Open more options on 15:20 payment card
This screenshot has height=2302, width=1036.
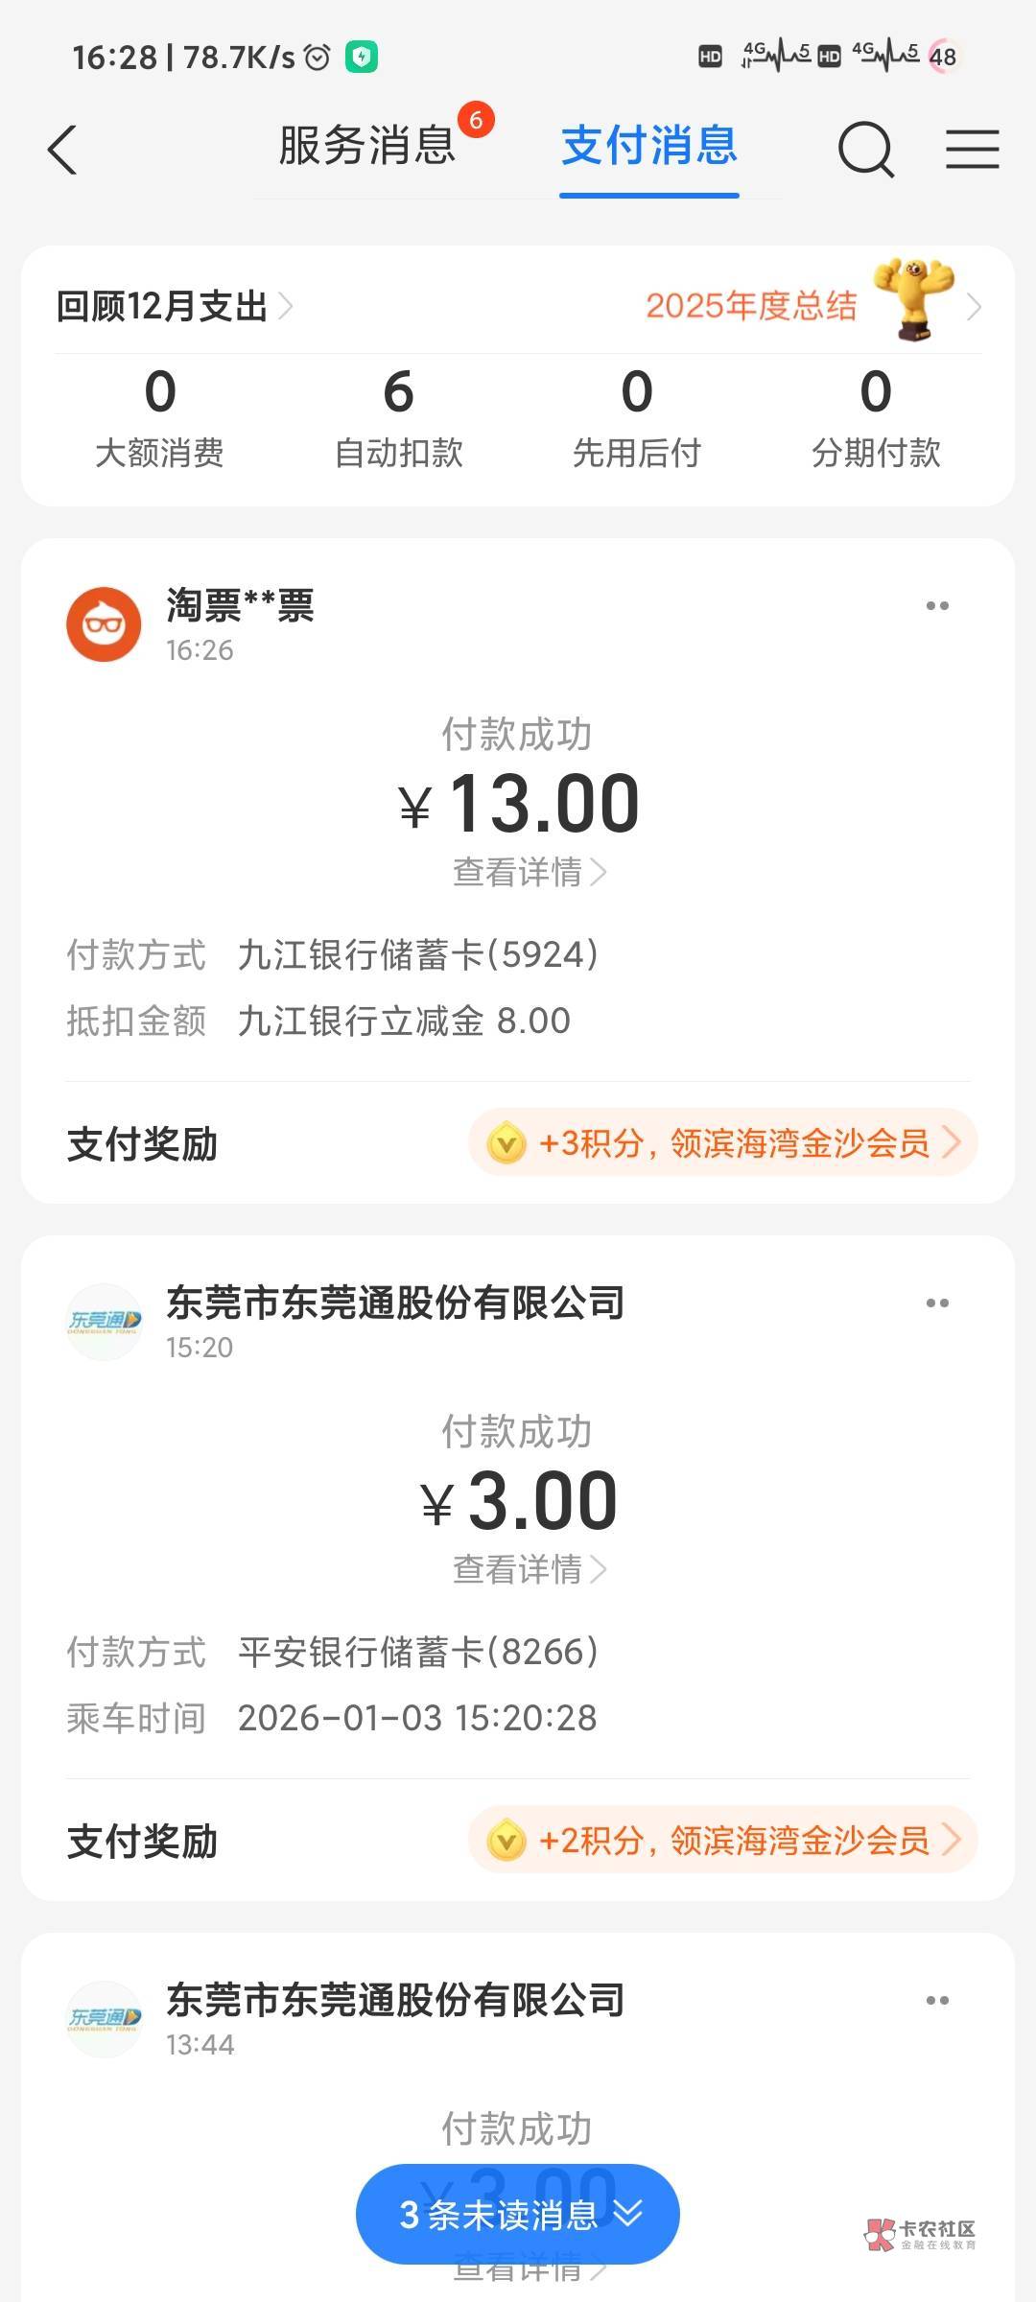coord(937,1304)
